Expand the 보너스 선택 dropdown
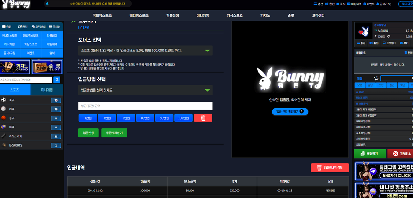The image size is (413, 198). click(145, 51)
